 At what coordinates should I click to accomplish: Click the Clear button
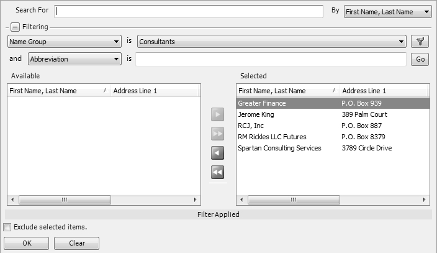pyautogui.click(x=76, y=243)
